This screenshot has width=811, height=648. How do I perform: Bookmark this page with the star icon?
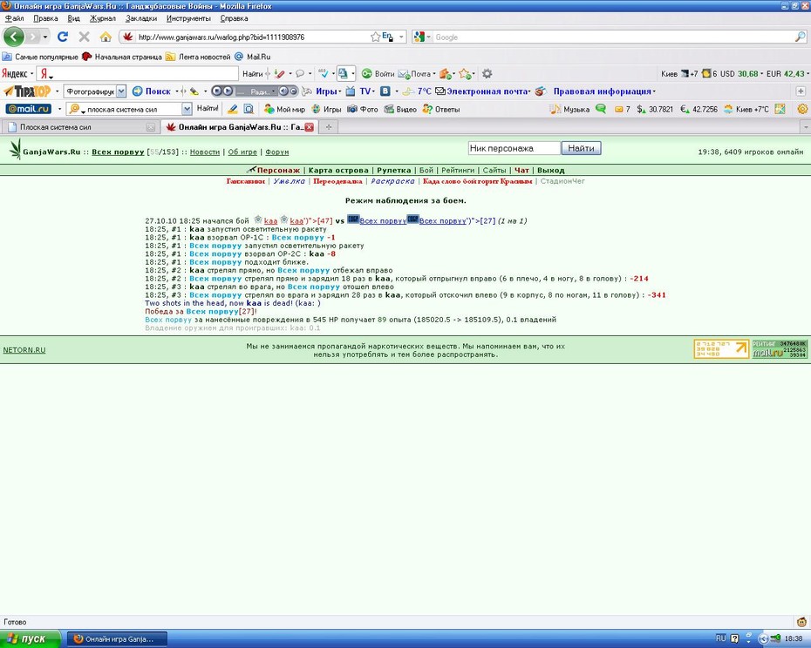376,37
